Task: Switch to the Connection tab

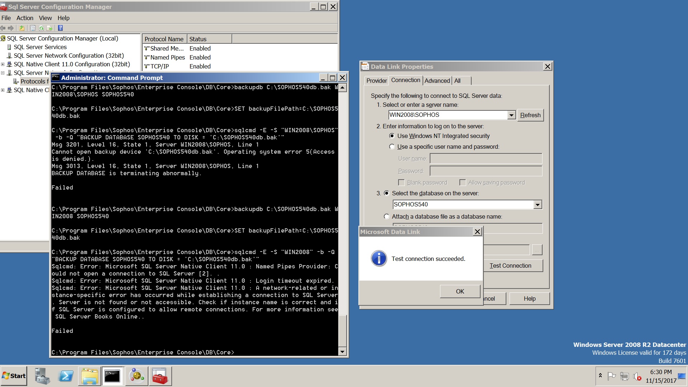Action: click(x=405, y=80)
